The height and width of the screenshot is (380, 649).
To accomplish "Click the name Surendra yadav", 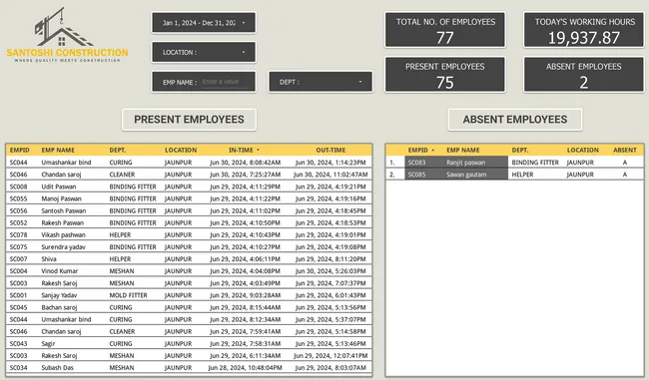I will click(63, 247).
